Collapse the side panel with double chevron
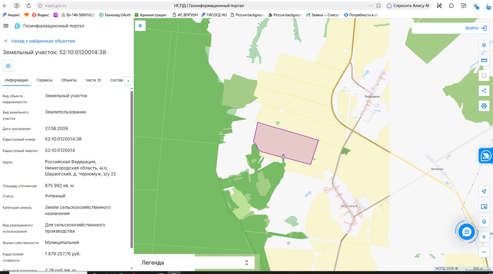The height and width of the screenshot is (274, 493). [140, 26]
